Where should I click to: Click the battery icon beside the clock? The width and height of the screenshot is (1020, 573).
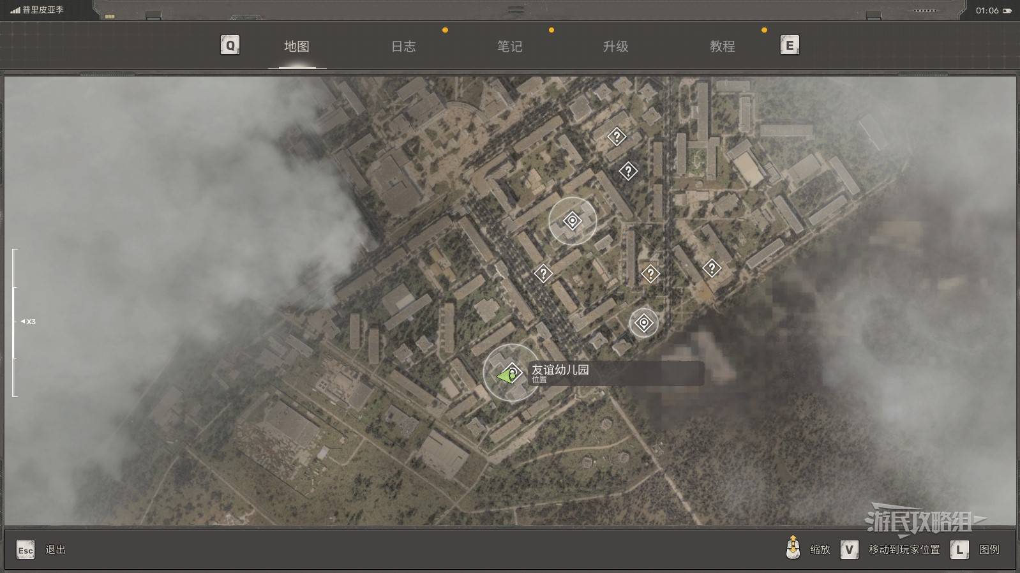(x=1007, y=10)
